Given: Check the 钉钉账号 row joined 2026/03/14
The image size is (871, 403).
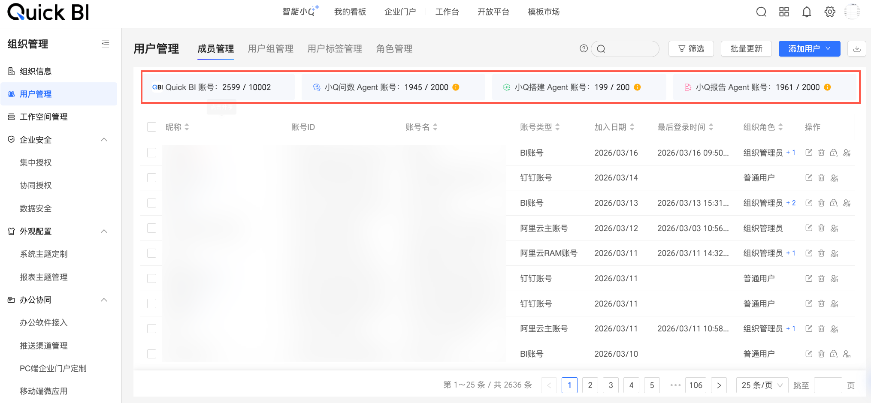Looking at the screenshot, I should pyautogui.click(x=151, y=178).
